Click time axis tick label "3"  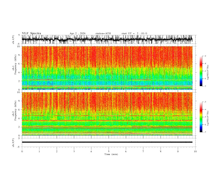coord(74,151)
